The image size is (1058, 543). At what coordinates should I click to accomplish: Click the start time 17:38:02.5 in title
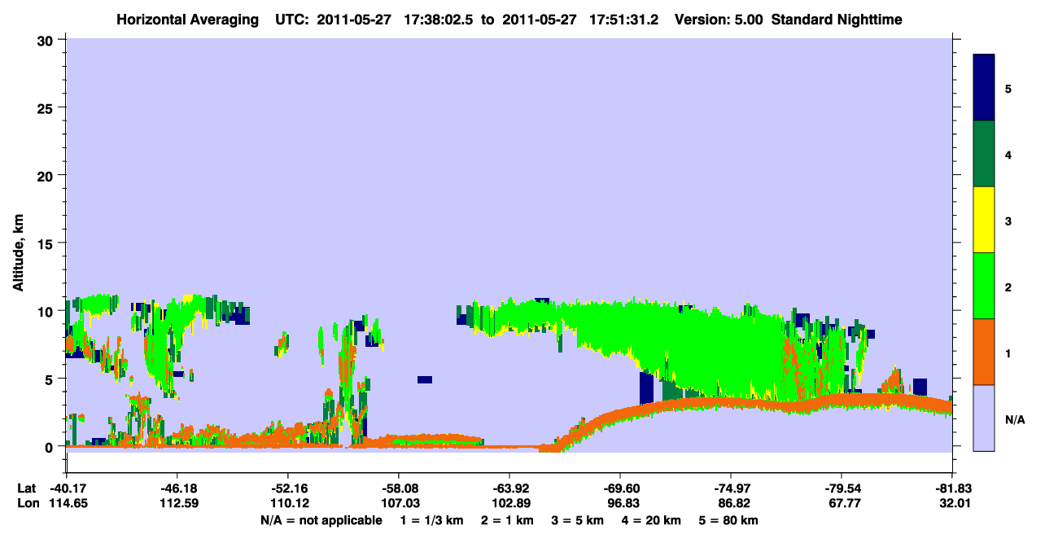click(x=440, y=19)
